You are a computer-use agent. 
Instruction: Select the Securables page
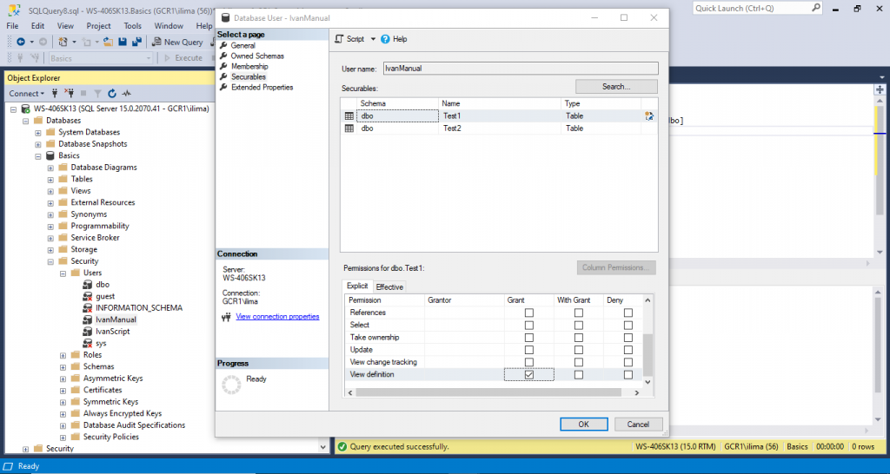(x=249, y=76)
